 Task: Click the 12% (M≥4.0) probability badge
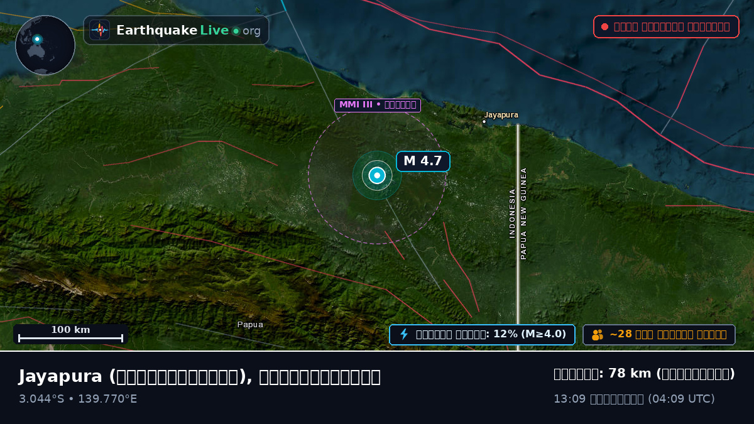point(482,334)
